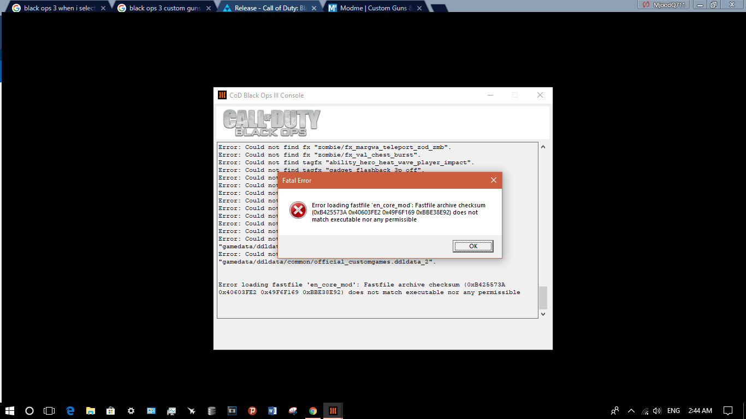This screenshot has height=419, width=746.
Task: Open File Explorer from the taskbar
Action: click(x=90, y=411)
